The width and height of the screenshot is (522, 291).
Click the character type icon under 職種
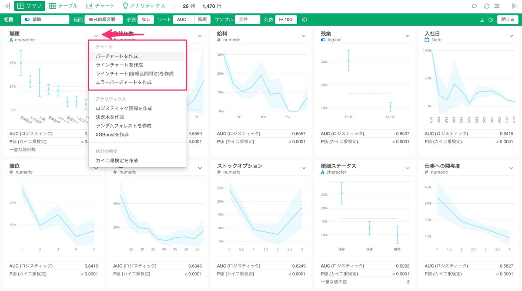pos(11,40)
